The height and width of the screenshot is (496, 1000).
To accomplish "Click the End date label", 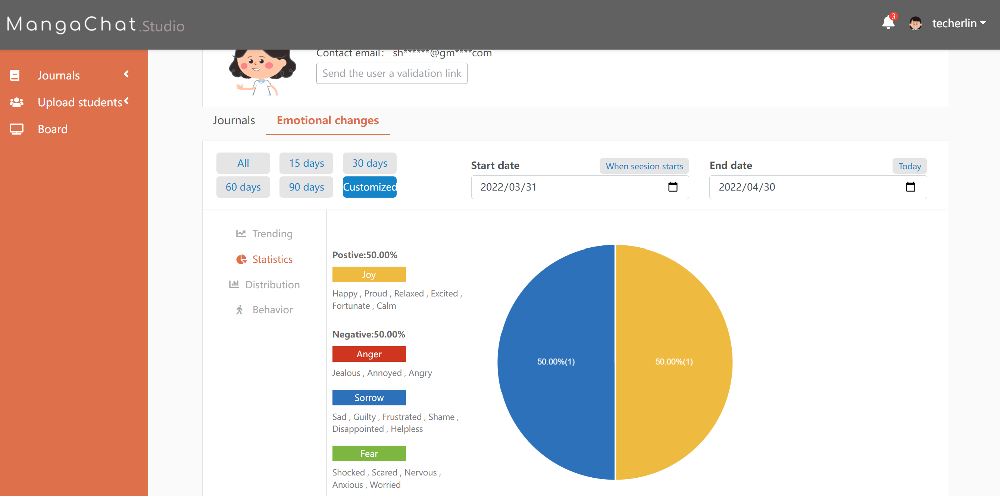I will click(x=731, y=165).
